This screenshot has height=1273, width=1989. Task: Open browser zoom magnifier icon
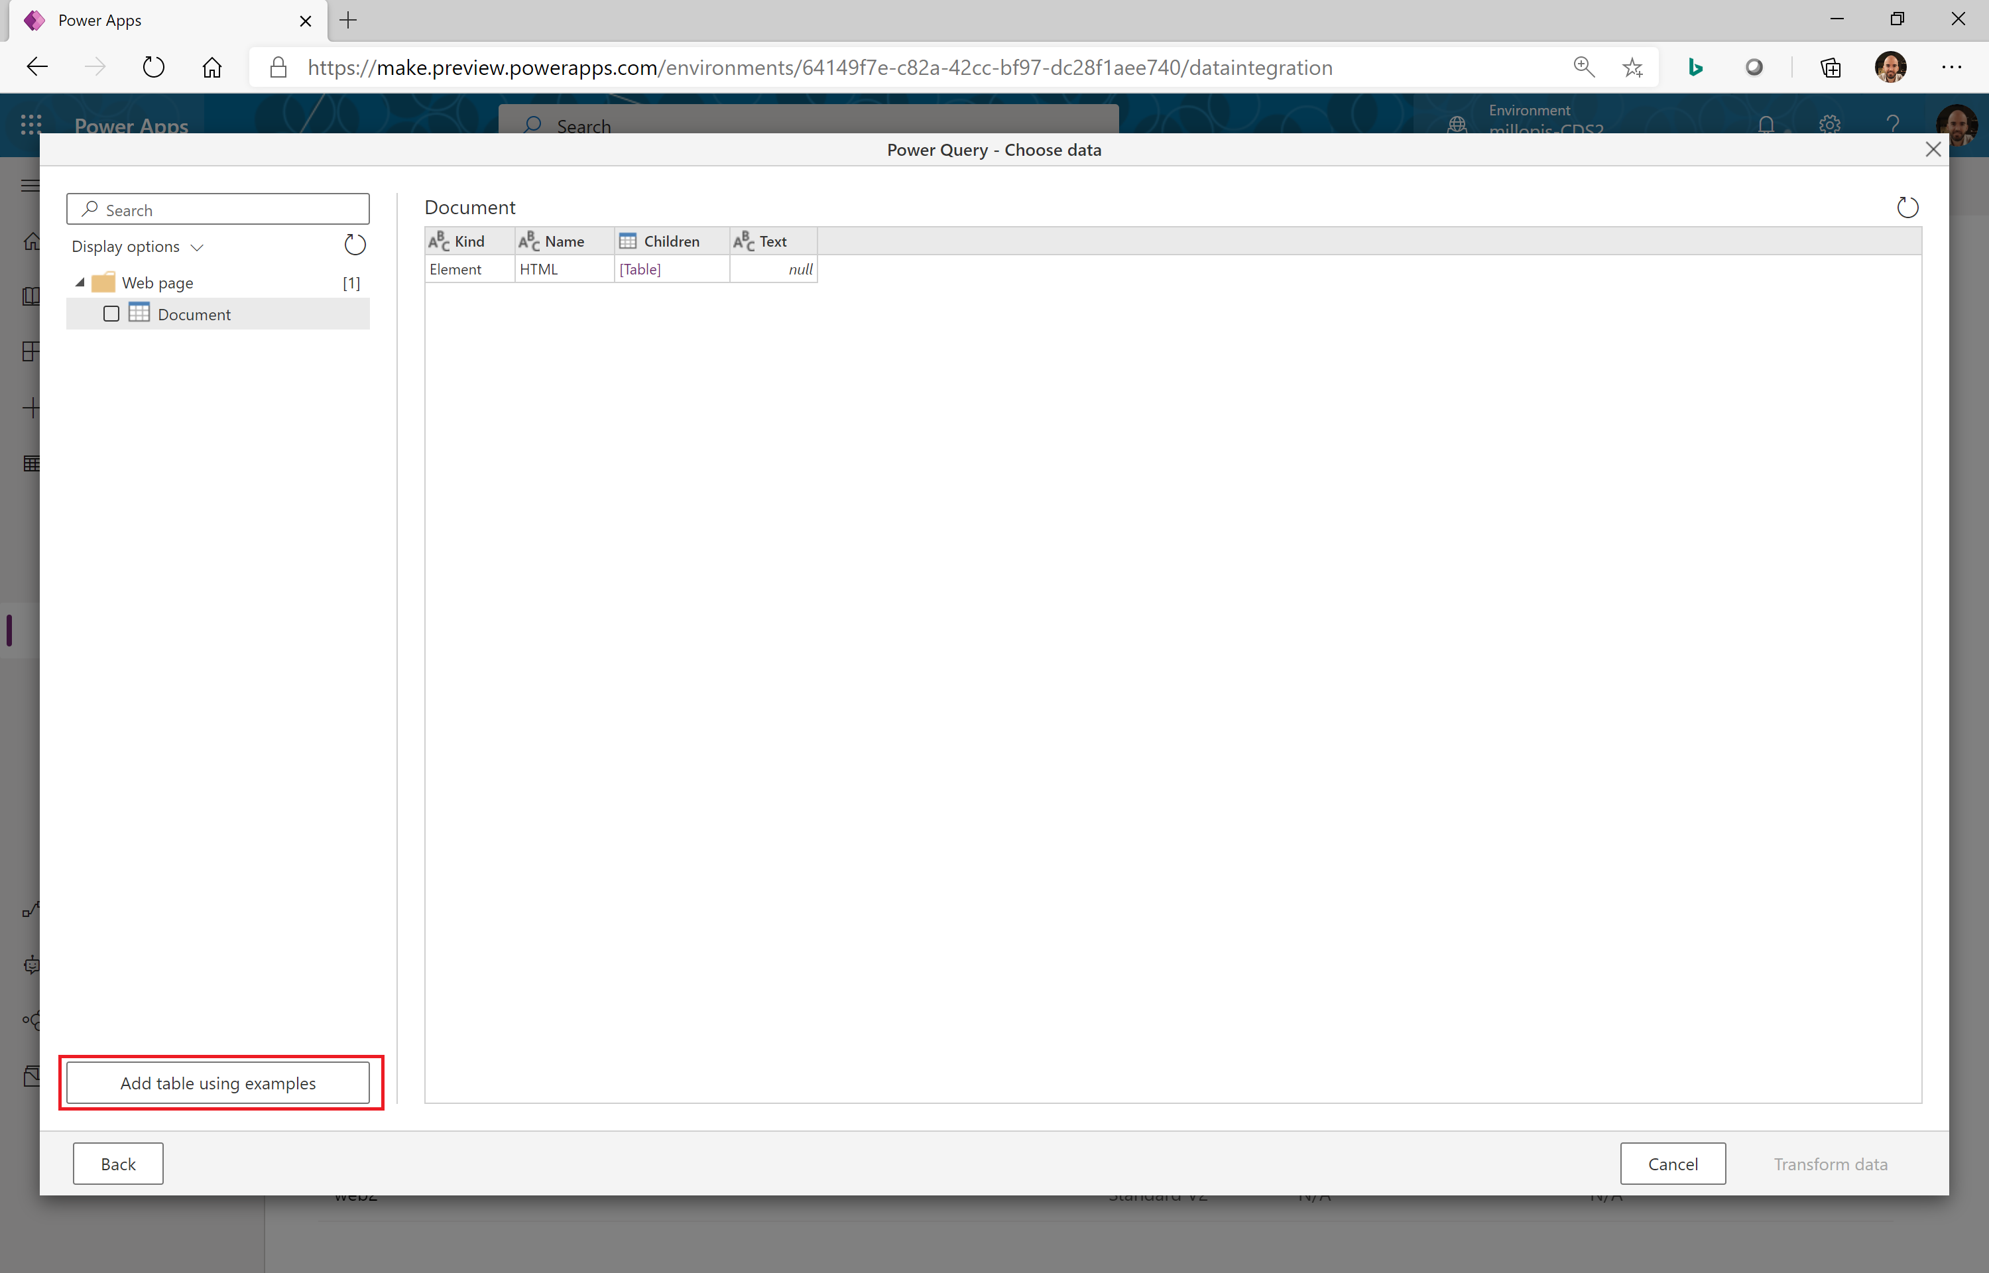(x=1583, y=67)
